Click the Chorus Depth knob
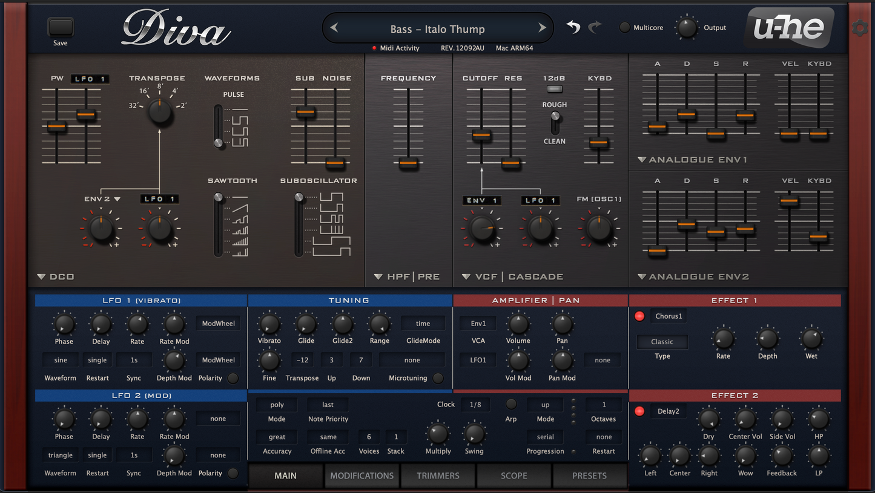 [x=768, y=339]
